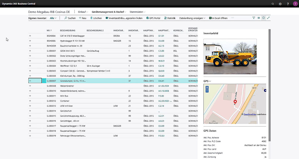Expand plus icon in row BGH0004
299x159 pixels.
click(30, 36)
